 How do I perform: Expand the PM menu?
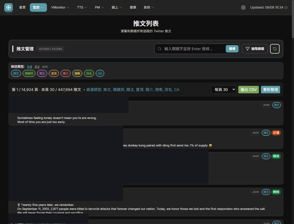click(x=99, y=7)
